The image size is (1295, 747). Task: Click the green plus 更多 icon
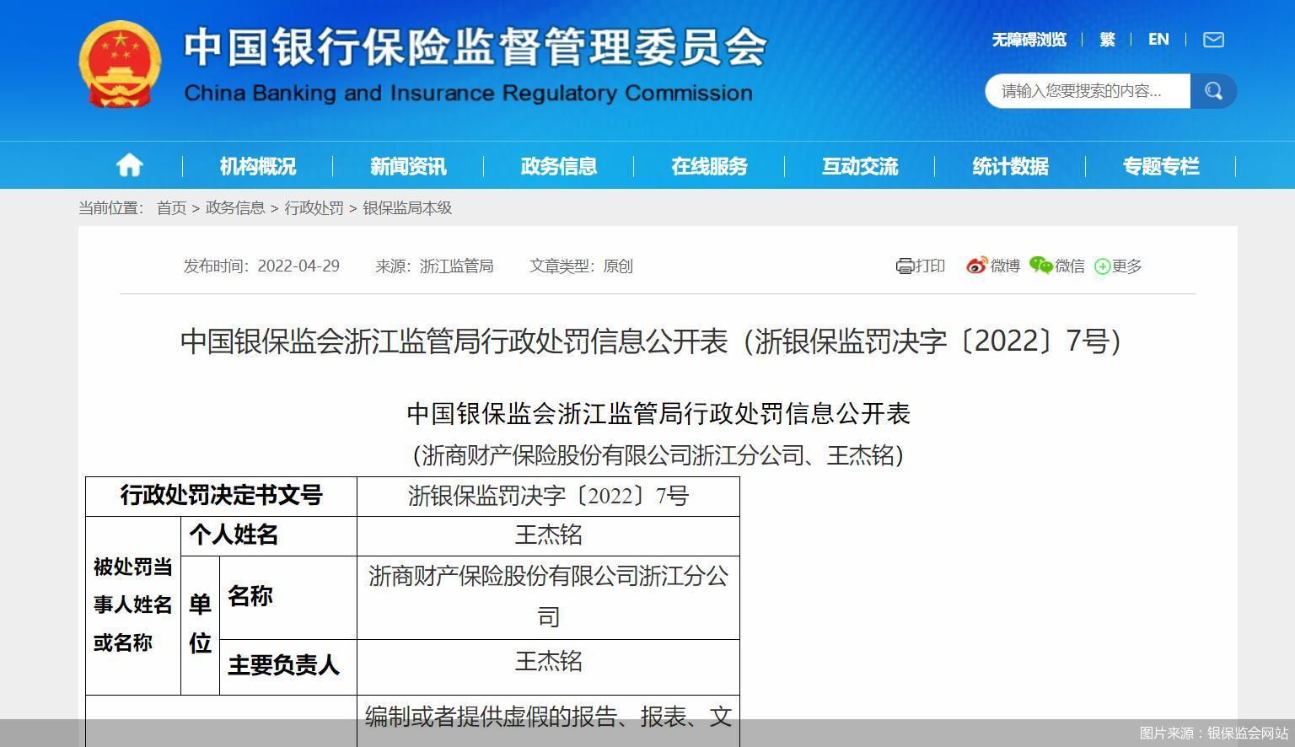(1102, 266)
